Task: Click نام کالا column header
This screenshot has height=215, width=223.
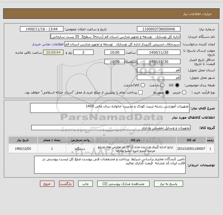Action: click(x=136, y=140)
